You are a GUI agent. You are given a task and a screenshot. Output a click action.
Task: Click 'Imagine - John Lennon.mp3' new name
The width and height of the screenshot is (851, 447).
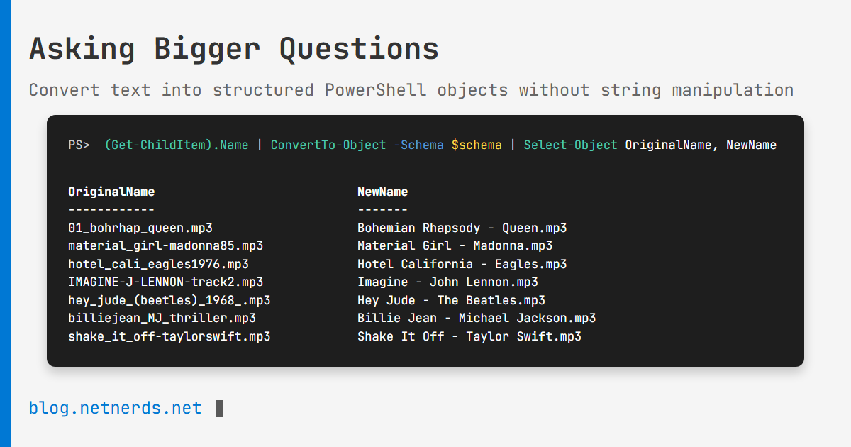tap(448, 282)
